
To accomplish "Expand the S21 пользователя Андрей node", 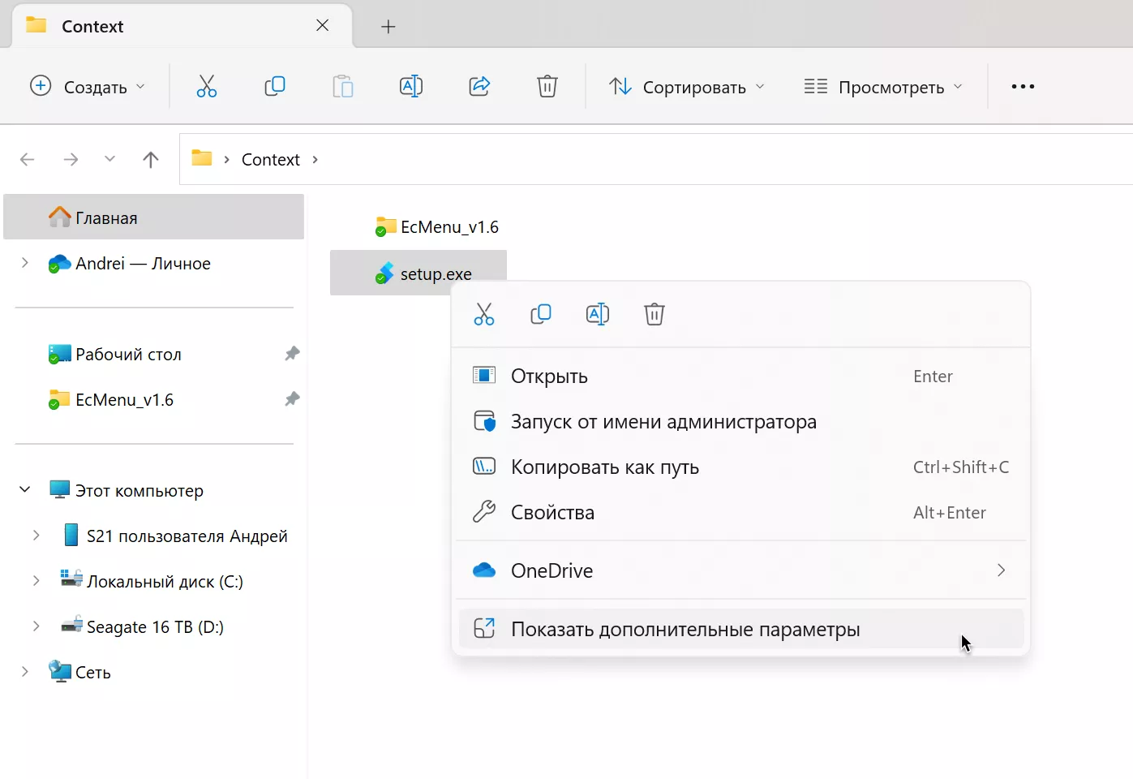I will click(36, 536).
